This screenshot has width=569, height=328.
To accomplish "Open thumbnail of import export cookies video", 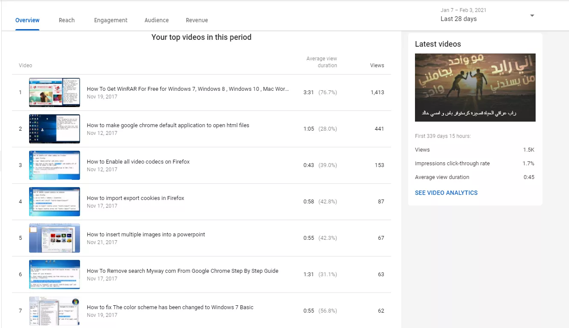I will tap(54, 202).
